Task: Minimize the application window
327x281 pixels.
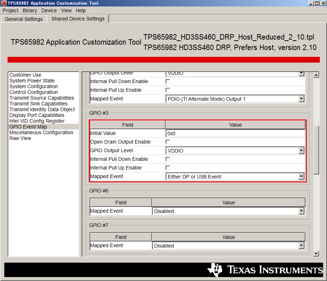Action: 311,3
